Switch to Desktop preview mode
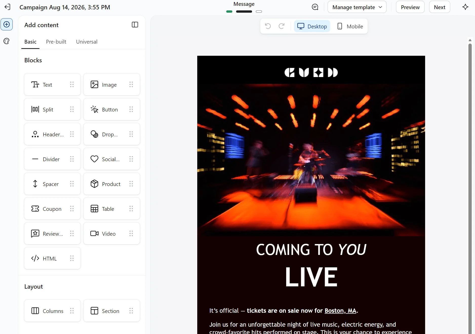 [x=312, y=26]
